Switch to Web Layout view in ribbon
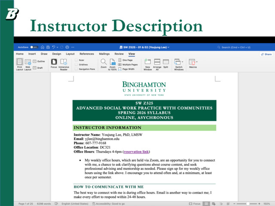The height and width of the screenshot is (206, 275). click(x=27, y=64)
